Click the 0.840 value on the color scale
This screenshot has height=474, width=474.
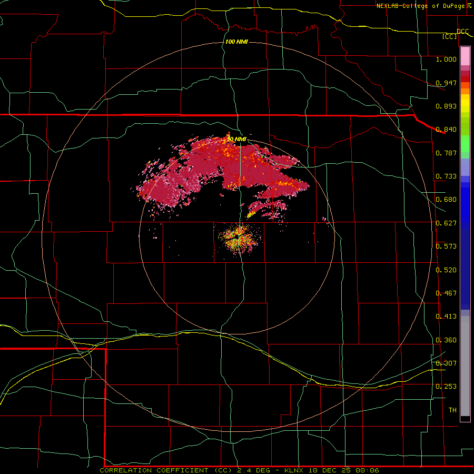[x=446, y=130]
